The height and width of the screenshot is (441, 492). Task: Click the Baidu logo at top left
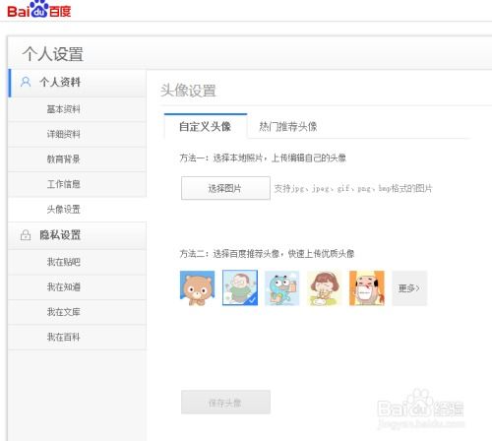click(x=38, y=10)
